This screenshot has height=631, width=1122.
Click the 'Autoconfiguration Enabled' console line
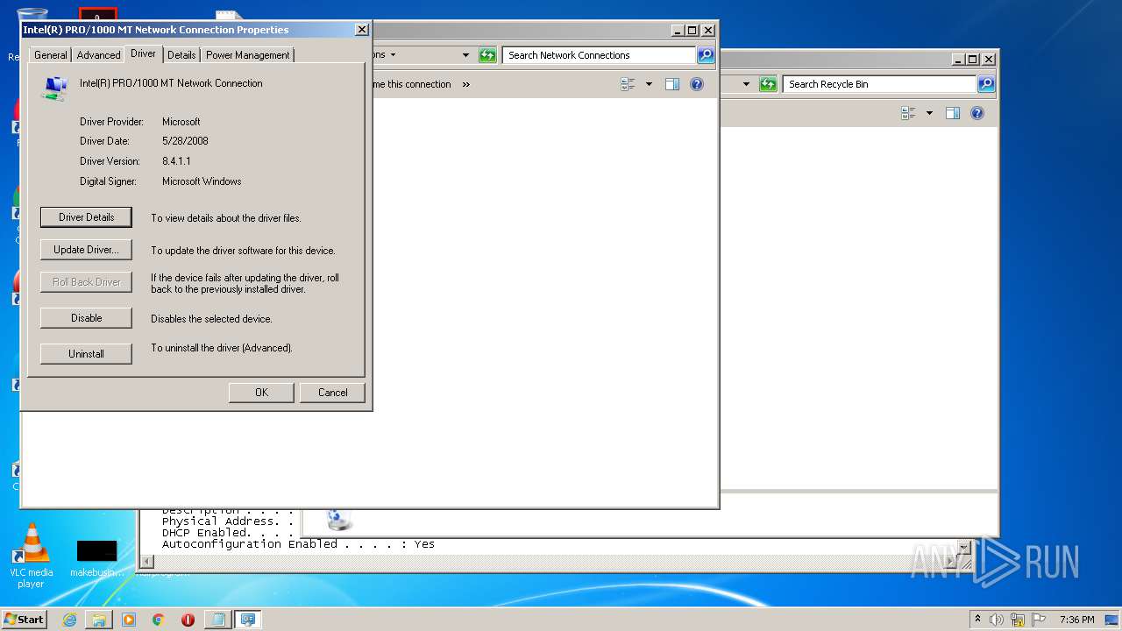[x=298, y=544]
